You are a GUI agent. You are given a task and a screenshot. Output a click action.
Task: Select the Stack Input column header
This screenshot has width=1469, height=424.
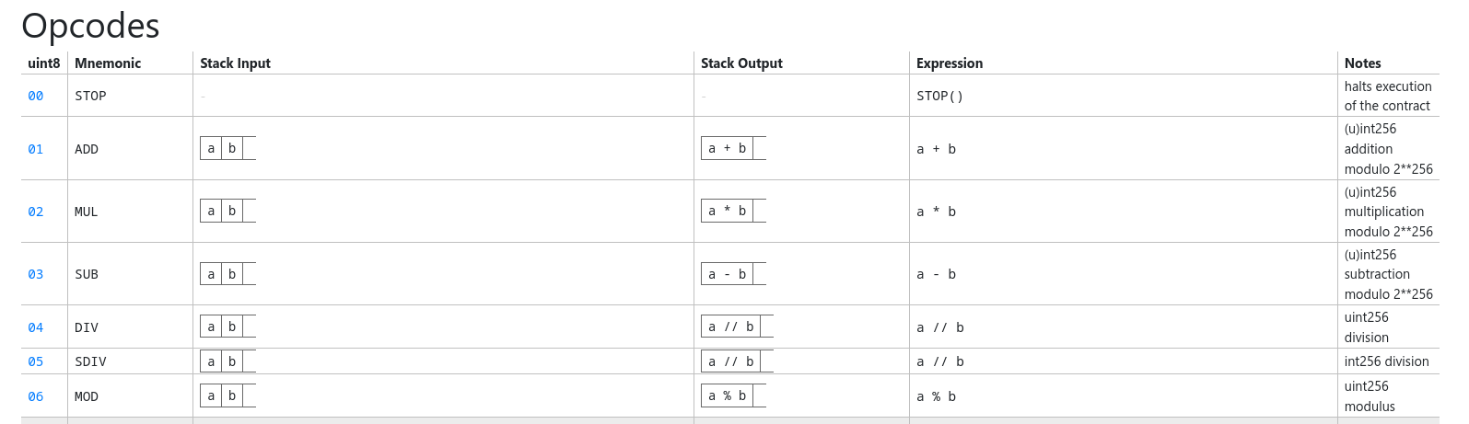coord(235,63)
